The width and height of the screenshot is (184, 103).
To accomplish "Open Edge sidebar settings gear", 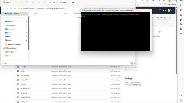I will [x=181, y=100].
